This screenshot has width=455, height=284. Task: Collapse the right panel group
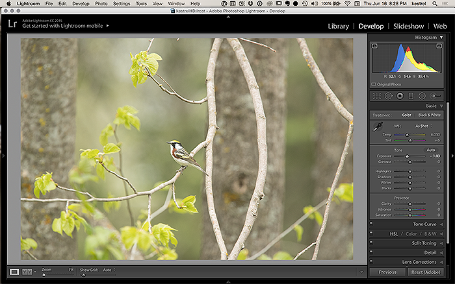(452, 156)
